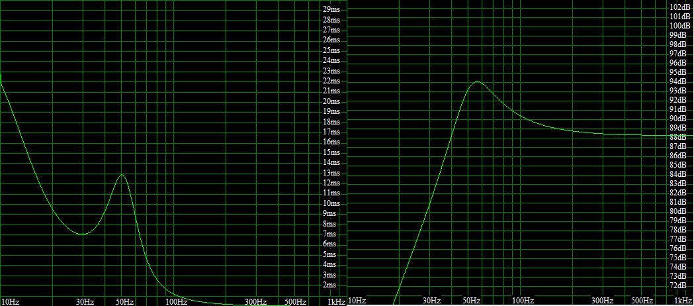Image resolution: width=694 pixels, height=306 pixels.
Task: Select the "18ms" scale label
Action: 331,122
